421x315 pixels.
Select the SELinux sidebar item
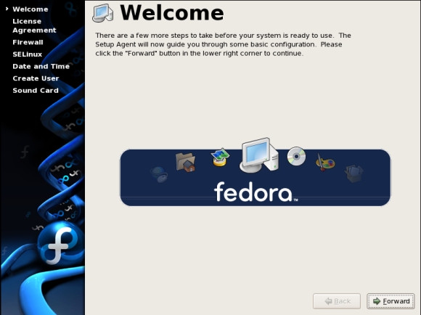[28, 54]
